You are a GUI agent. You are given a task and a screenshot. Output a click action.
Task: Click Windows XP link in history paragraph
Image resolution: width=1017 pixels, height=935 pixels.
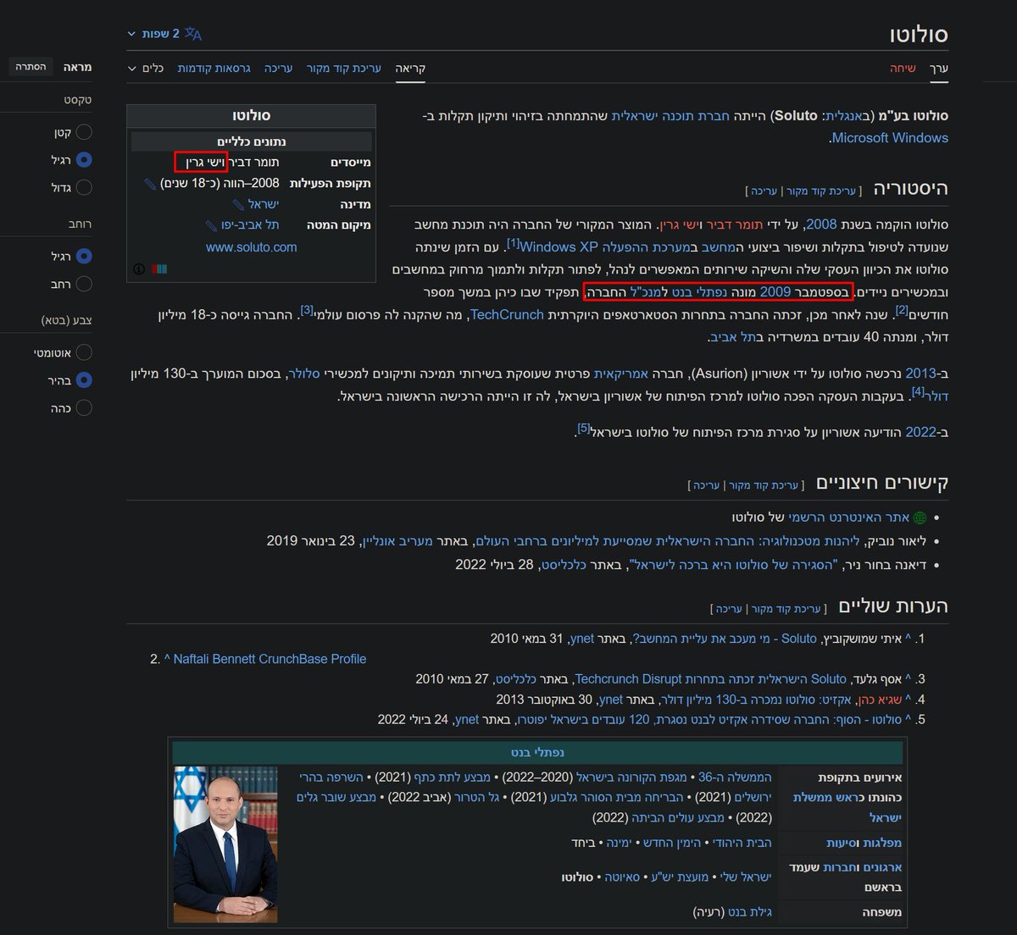click(559, 247)
